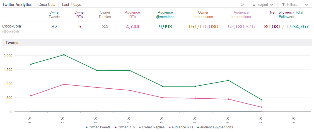Click the help question mark icon

tap(242, 4)
